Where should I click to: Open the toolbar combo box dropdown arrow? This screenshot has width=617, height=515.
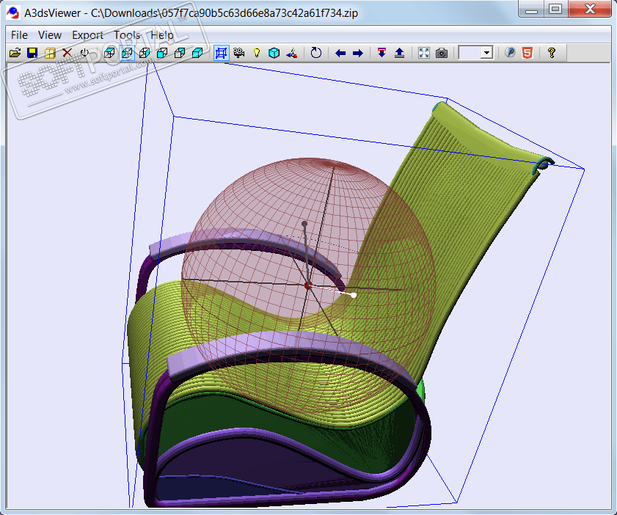tap(486, 53)
